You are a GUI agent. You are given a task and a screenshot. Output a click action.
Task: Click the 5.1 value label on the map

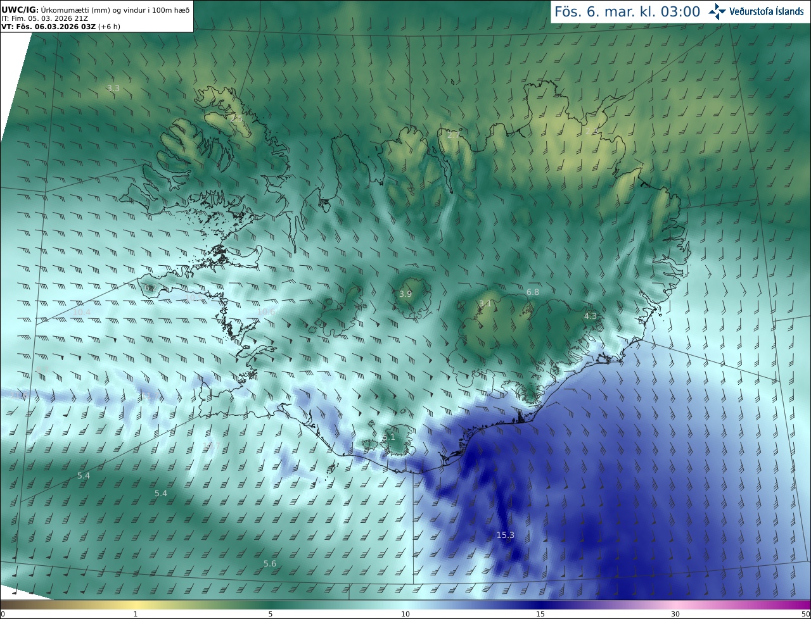point(389,437)
